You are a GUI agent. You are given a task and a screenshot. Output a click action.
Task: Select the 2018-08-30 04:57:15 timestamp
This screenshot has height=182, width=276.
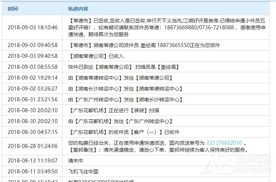pos(33,132)
